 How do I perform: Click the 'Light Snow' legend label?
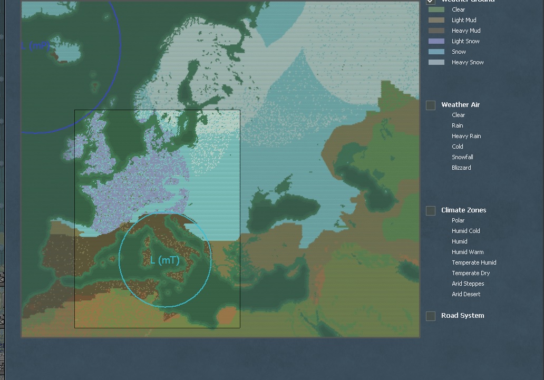(x=465, y=41)
